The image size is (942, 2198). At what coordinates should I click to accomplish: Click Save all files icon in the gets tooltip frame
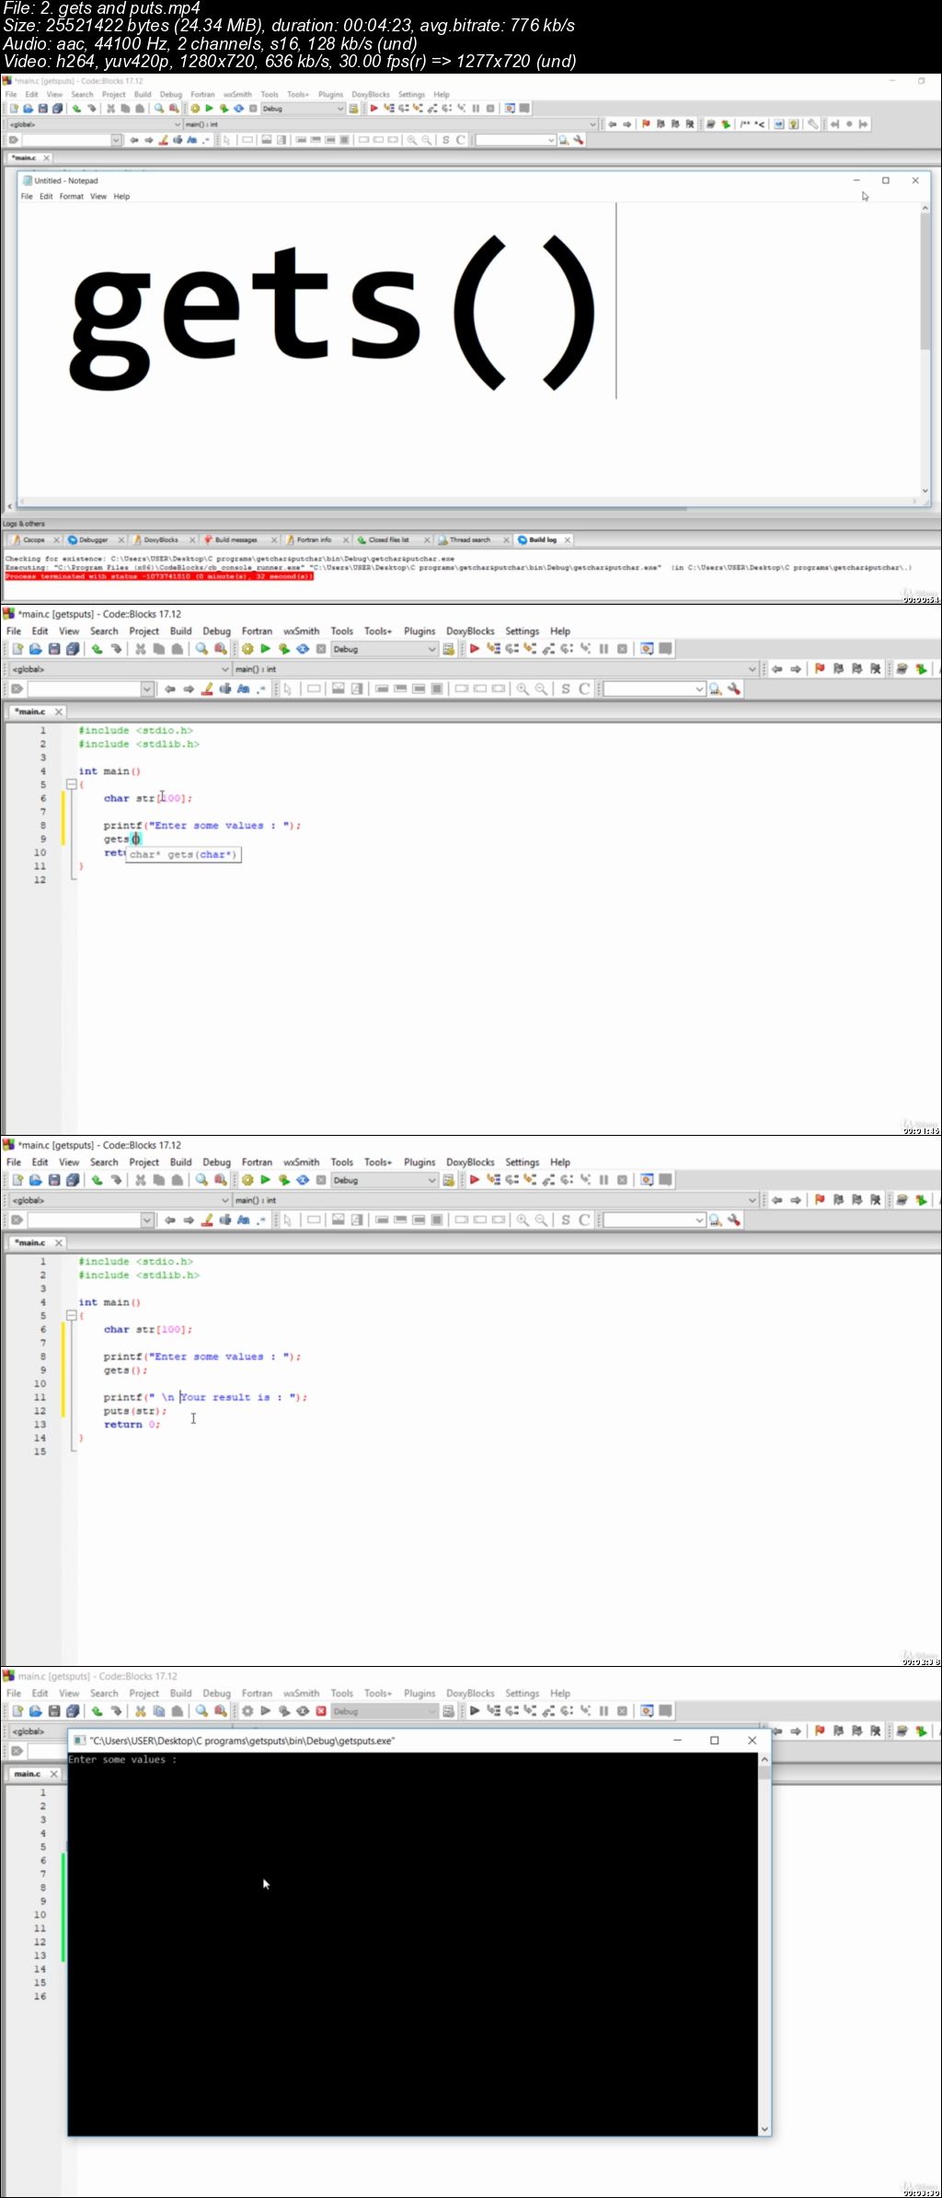tap(72, 649)
